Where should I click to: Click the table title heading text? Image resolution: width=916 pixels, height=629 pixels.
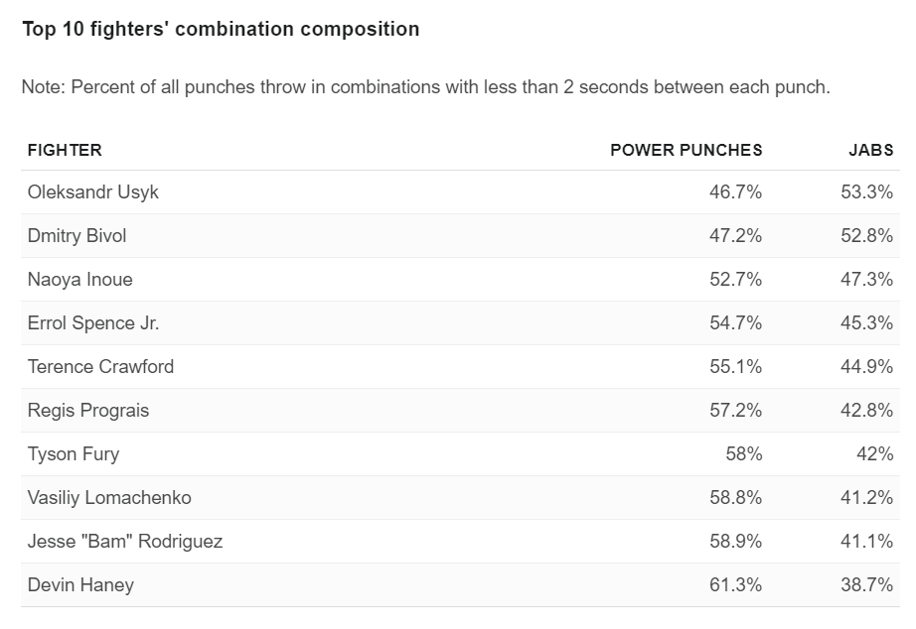pyautogui.click(x=221, y=29)
